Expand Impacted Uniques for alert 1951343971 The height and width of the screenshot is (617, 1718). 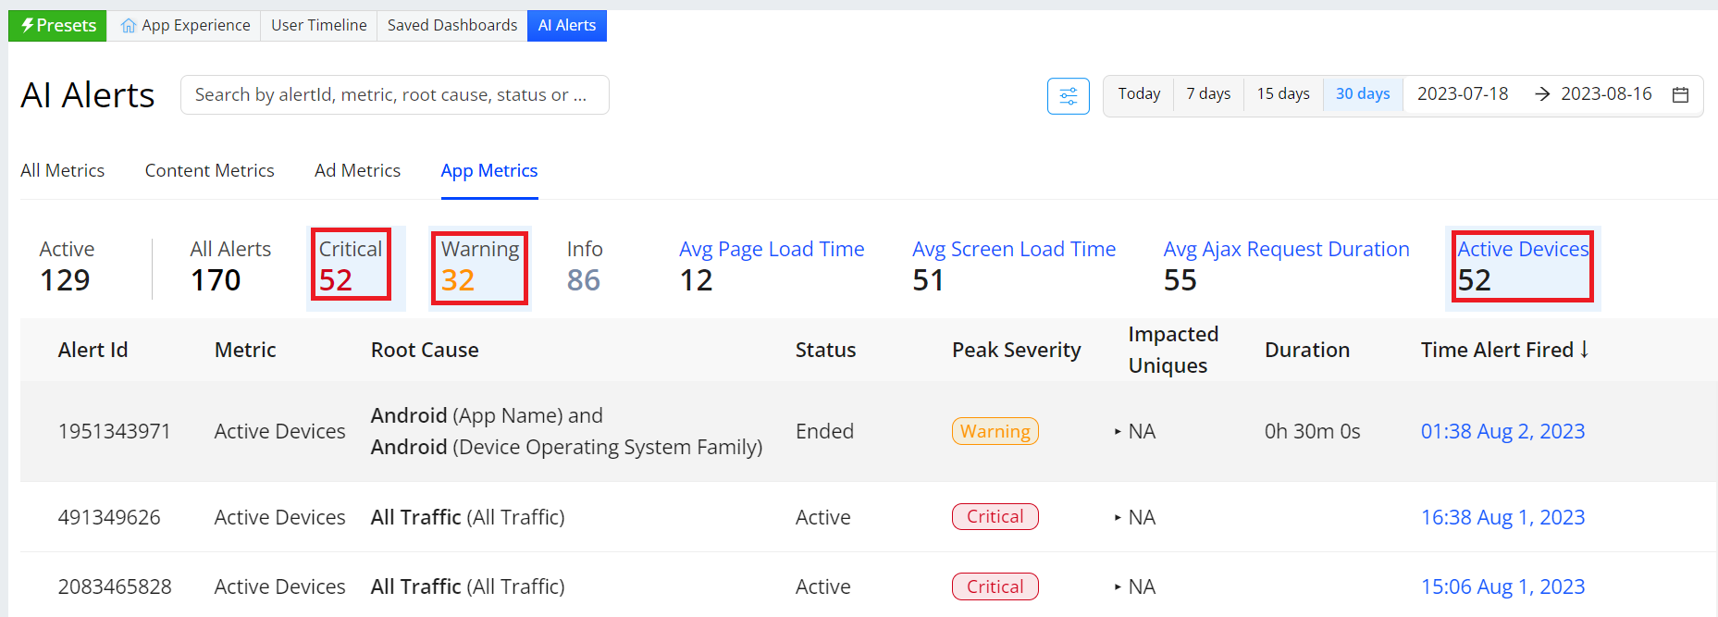1118,432
